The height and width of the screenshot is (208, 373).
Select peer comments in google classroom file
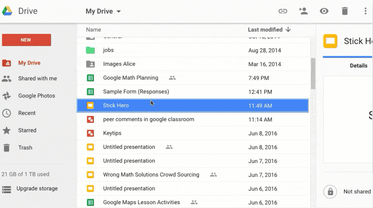tap(193, 119)
